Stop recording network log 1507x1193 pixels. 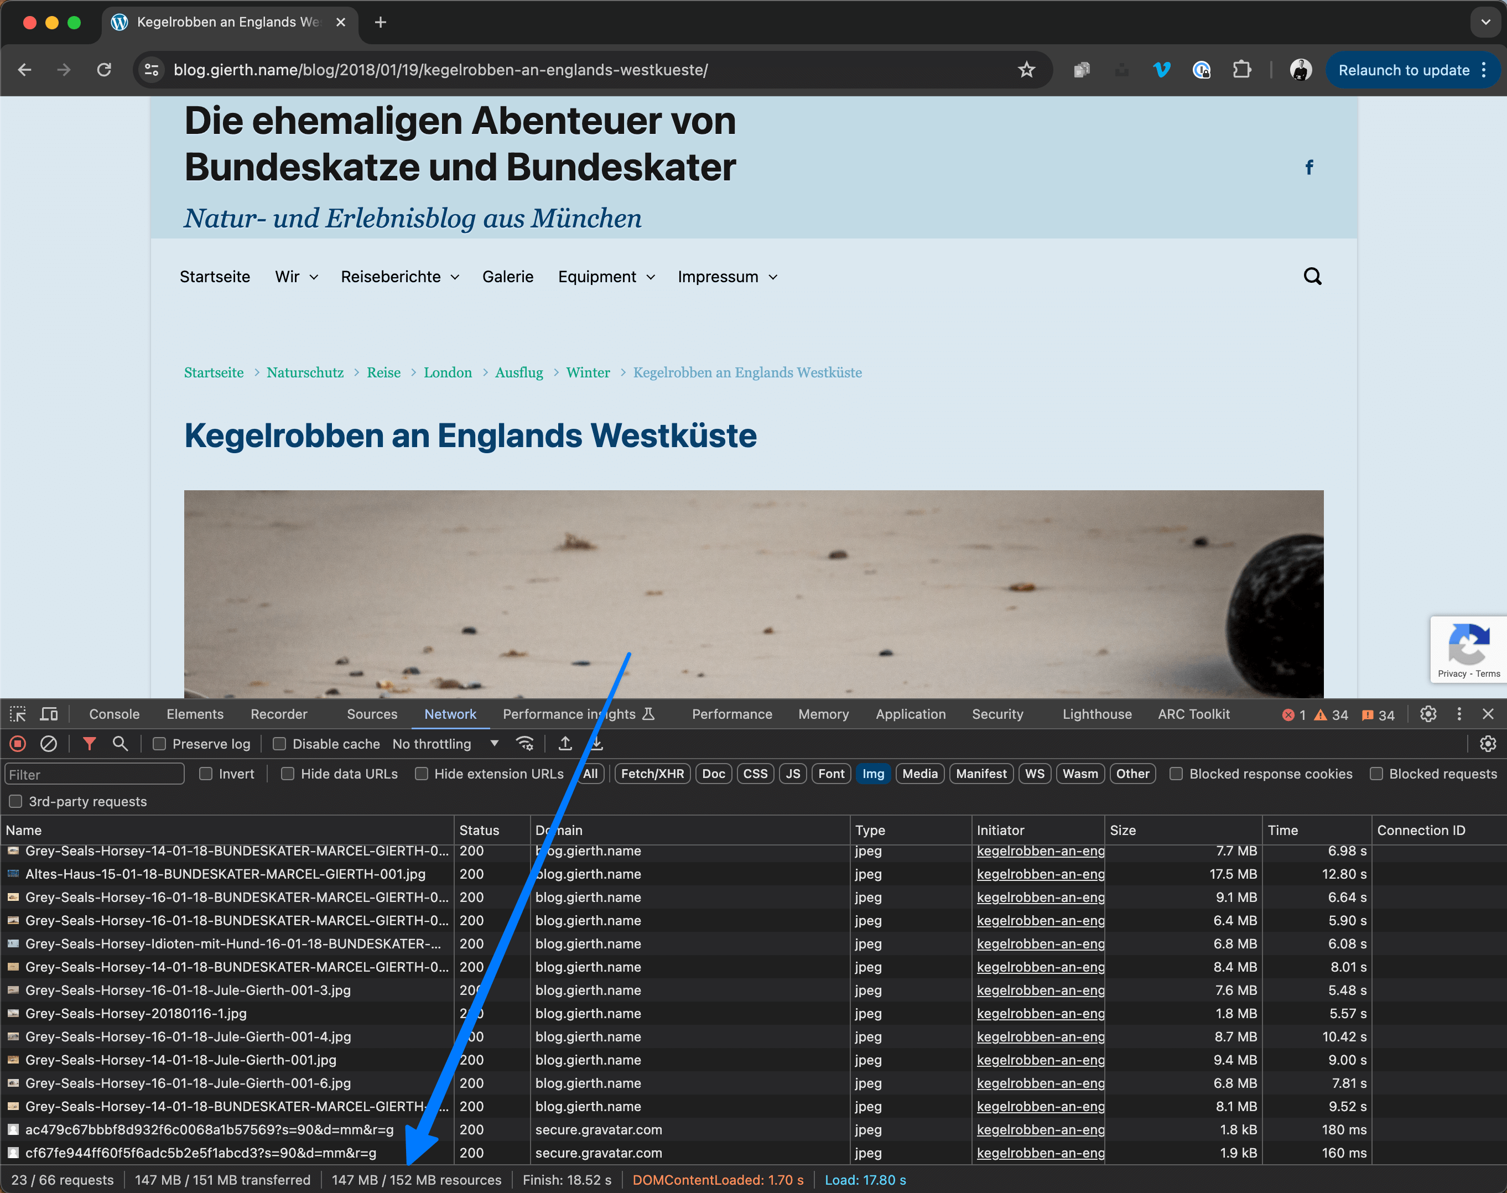(x=18, y=745)
